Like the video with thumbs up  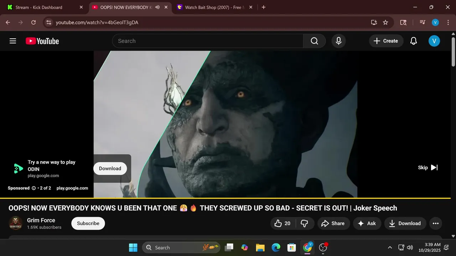click(283, 223)
